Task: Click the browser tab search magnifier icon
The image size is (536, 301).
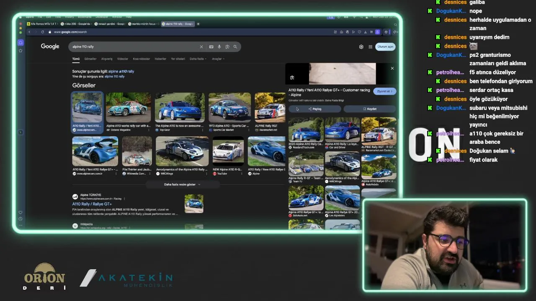Action: [x=395, y=24]
